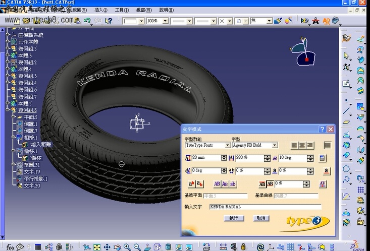Toggle subscript a-b text style
The height and width of the screenshot is (251, 370).
[199, 184]
